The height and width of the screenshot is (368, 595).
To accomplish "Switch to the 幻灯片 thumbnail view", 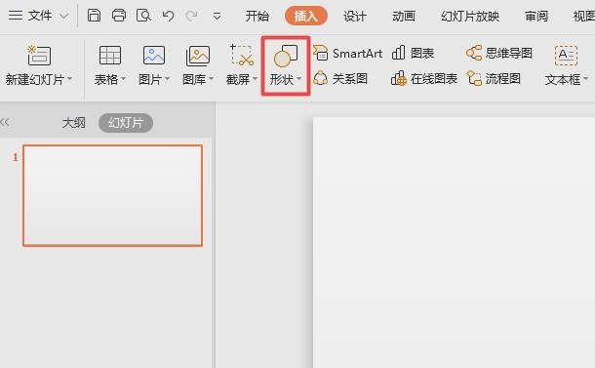I will point(126,123).
